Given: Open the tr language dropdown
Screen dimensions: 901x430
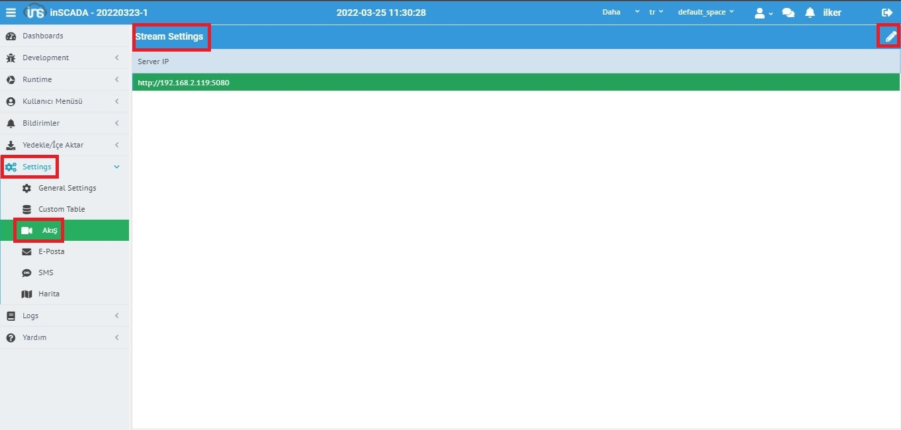Looking at the screenshot, I should point(656,13).
